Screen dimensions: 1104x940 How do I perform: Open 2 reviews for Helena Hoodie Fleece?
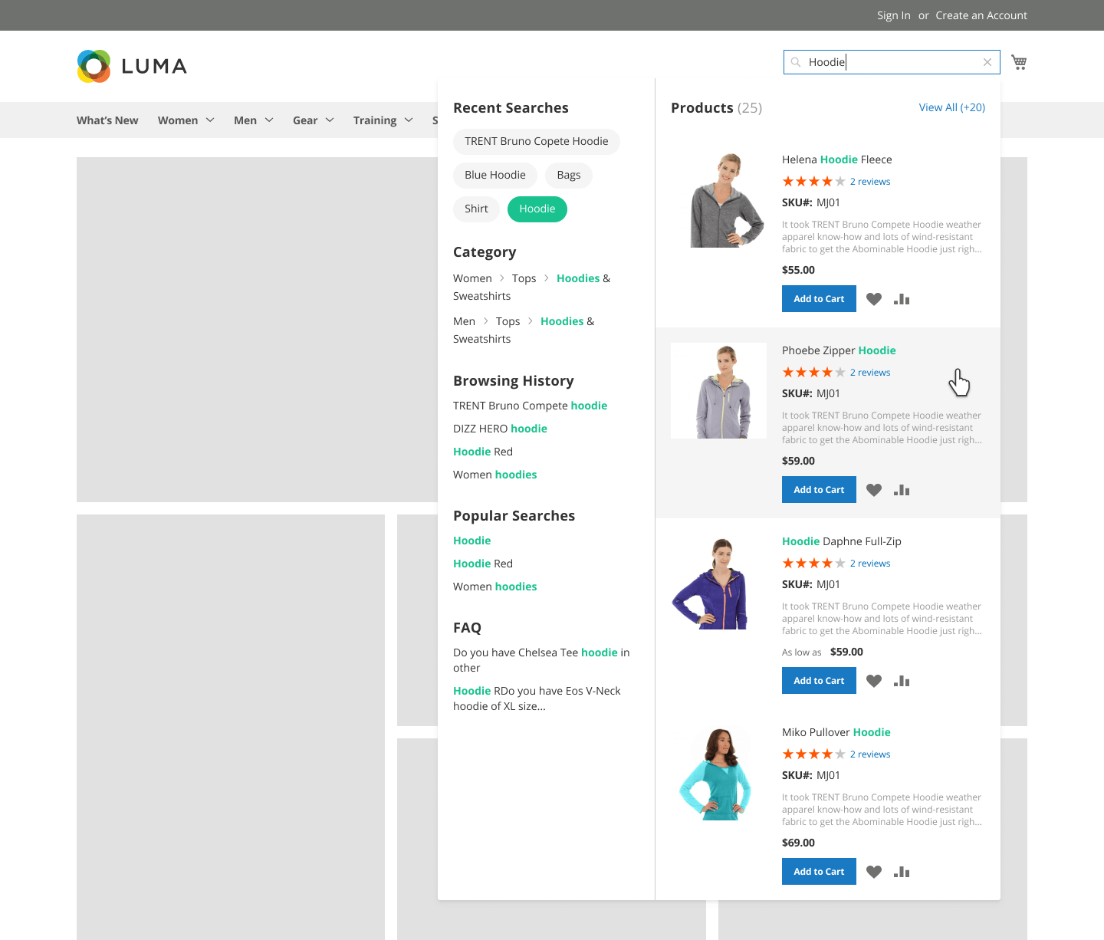[870, 182]
